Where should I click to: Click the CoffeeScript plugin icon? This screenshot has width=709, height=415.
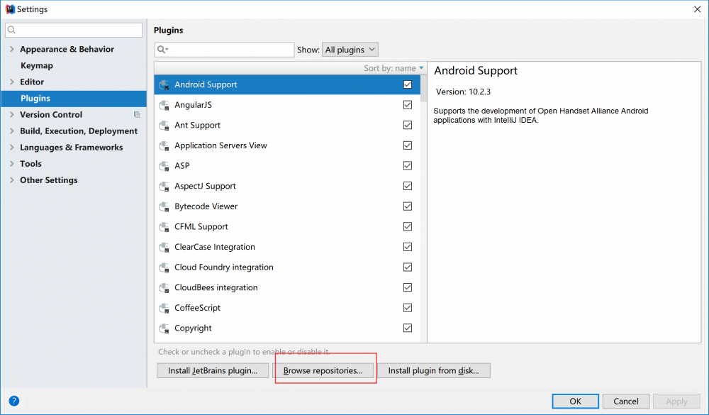tap(164, 309)
